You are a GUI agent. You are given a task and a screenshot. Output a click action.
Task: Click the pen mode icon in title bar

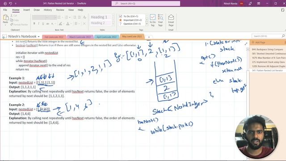(x=250, y=4)
